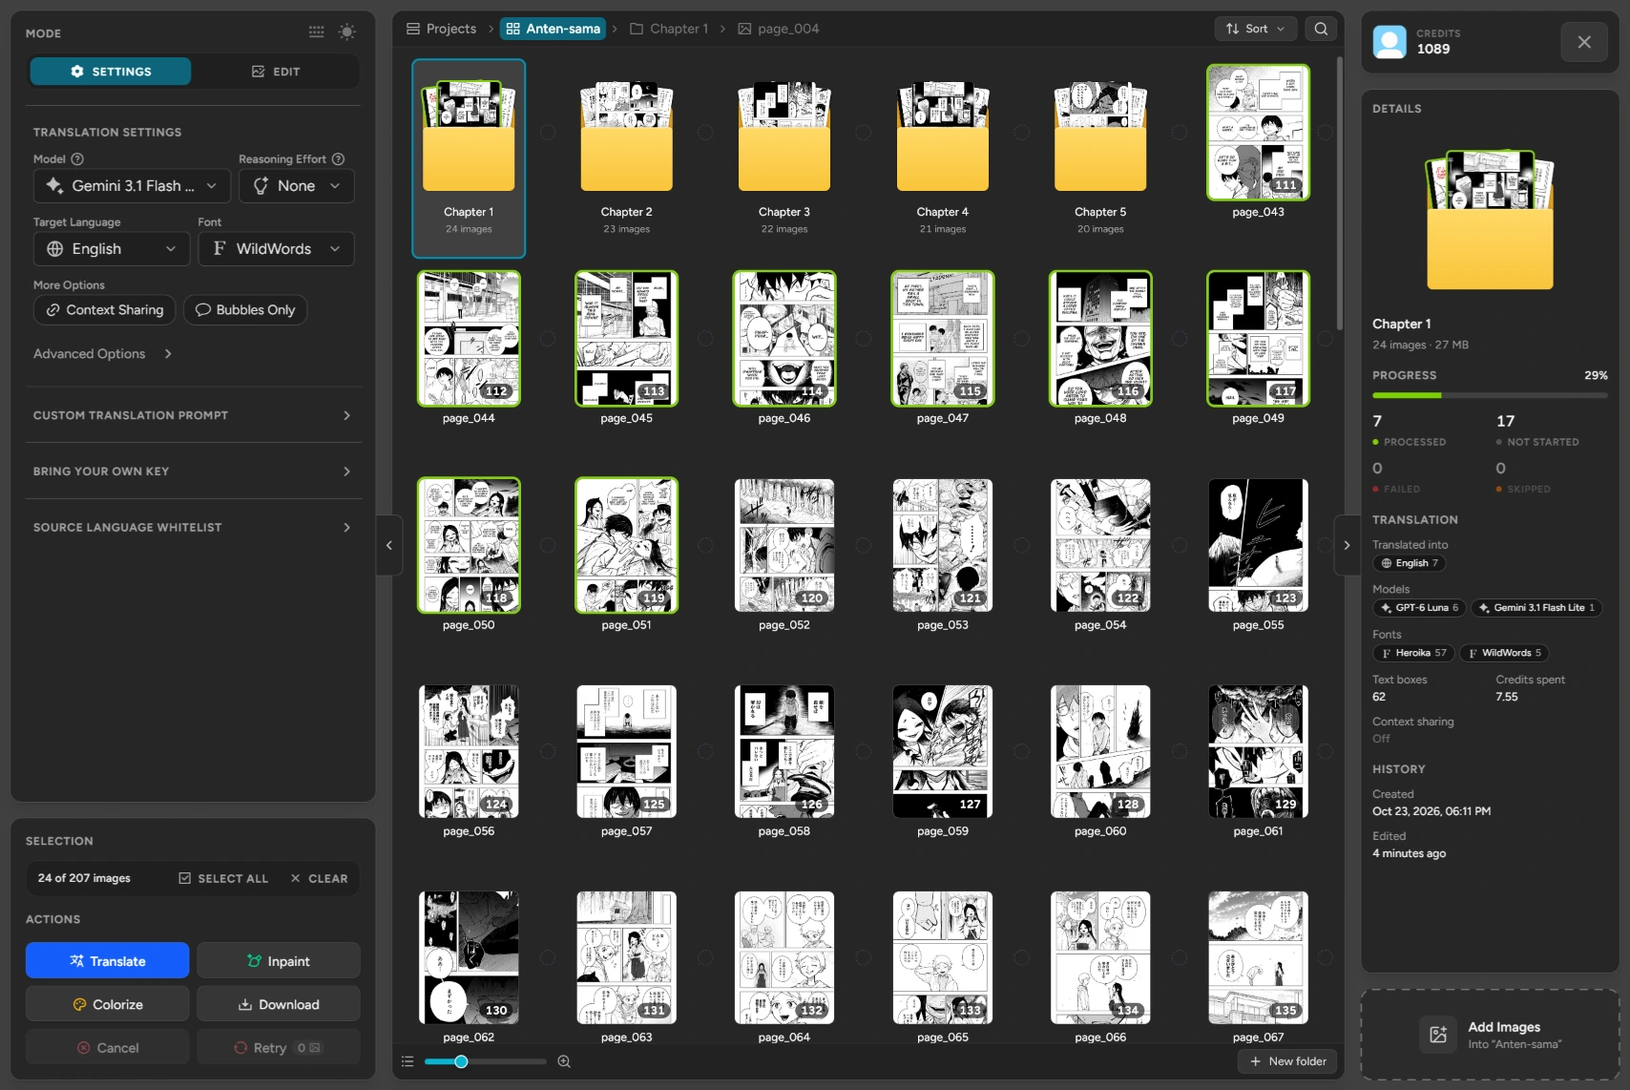The image size is (1630, 1090).
Task: Open the Target Language dropdown set to English
Action: tap(112, 249)
